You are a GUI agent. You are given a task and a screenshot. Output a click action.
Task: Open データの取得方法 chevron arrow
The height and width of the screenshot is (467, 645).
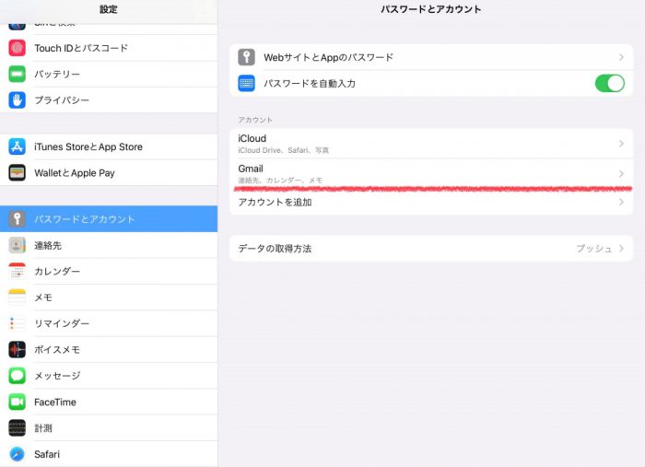(622, 249)
